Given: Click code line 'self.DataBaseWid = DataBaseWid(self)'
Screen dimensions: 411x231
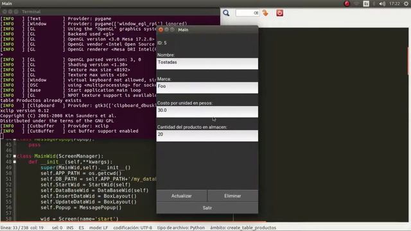Looking at the screenshot, I should point(94,191).
